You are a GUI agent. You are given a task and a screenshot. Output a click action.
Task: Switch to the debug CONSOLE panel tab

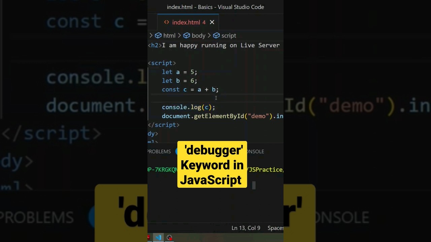tap(256, 152)
